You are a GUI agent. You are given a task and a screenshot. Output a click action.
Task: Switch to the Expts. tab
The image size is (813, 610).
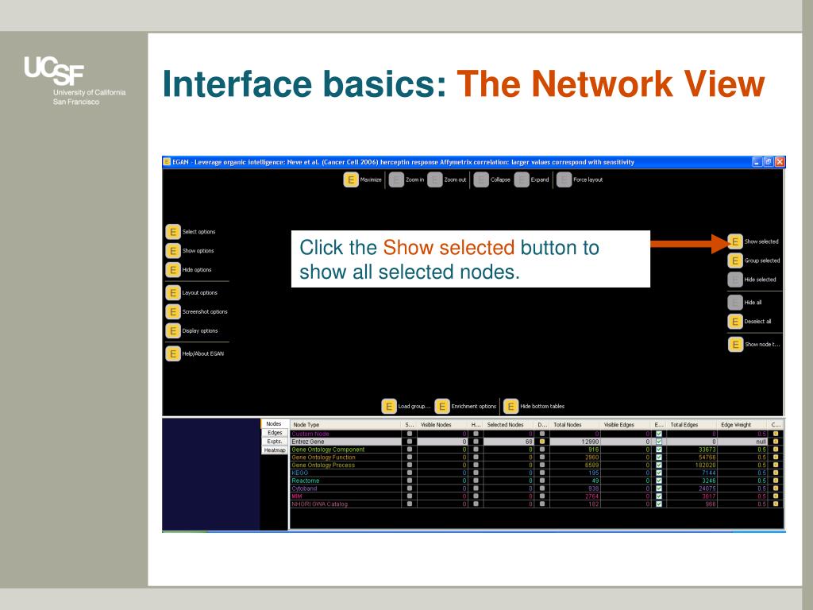point(275,442)
